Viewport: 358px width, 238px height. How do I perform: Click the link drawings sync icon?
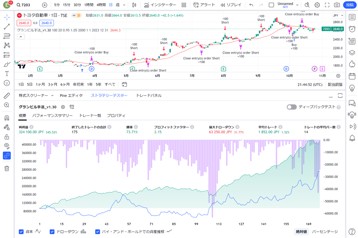(7, 155)
